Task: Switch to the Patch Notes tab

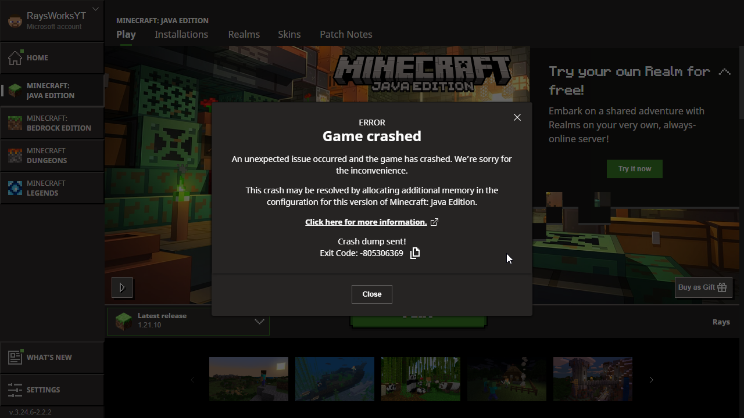Action: pyautogui.click(x=346, y=34)
